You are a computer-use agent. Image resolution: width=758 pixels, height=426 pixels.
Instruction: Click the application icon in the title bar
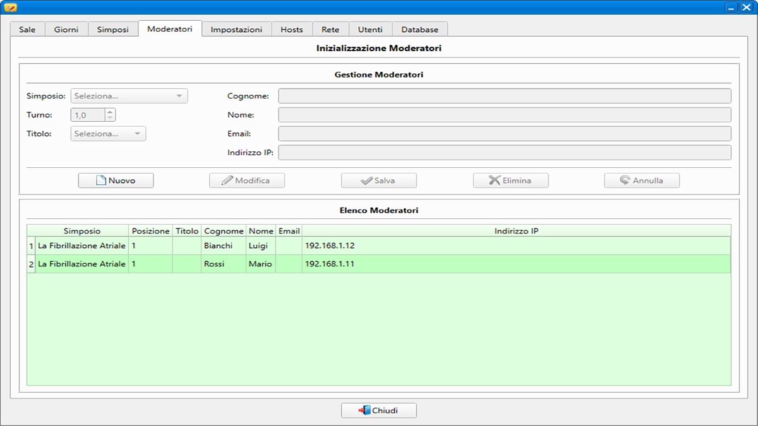coord(10,7)
